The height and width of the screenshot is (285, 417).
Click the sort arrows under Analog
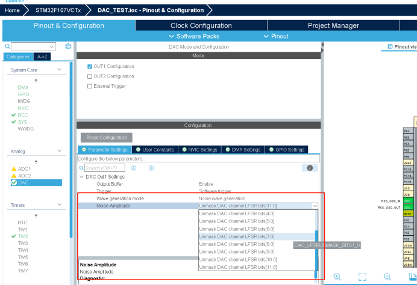36,162
